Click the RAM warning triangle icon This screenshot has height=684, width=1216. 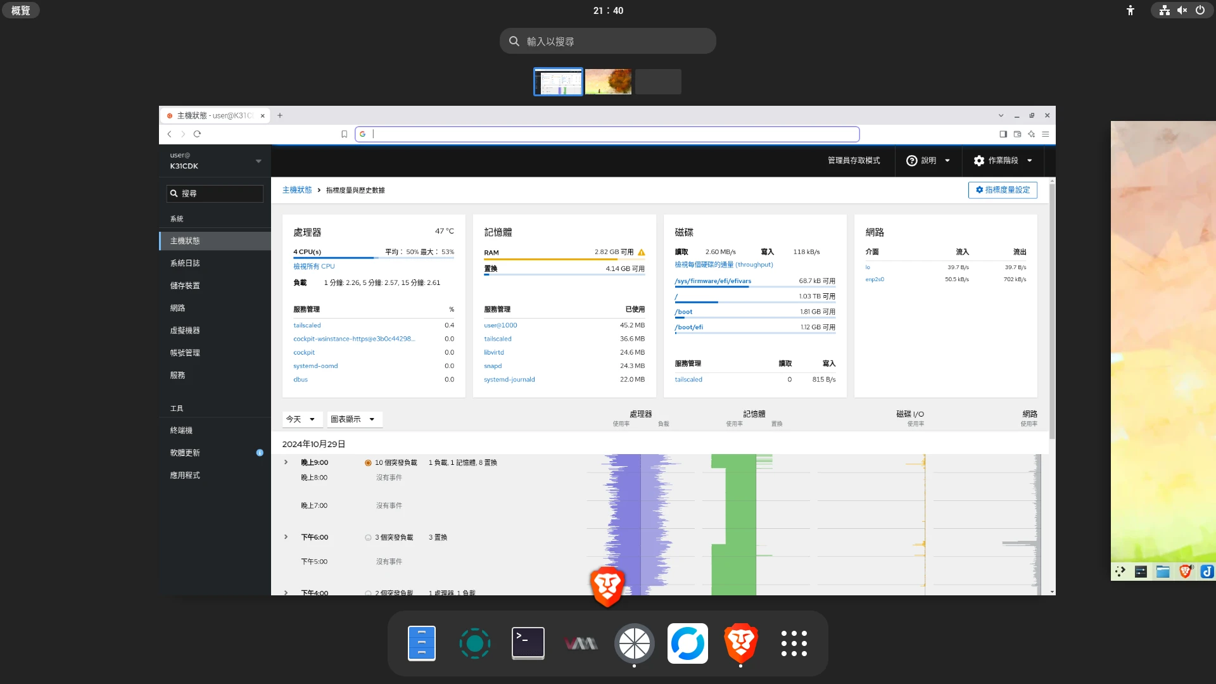click(x=642, y=252)
